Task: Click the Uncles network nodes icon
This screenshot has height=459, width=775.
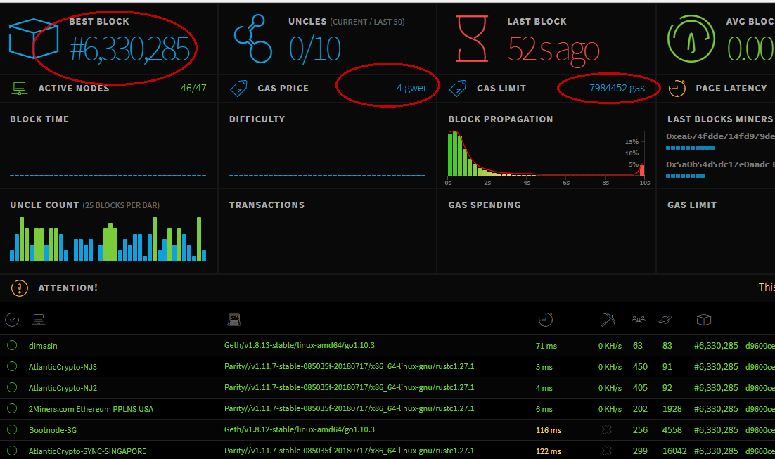Action: coord(253,40)
